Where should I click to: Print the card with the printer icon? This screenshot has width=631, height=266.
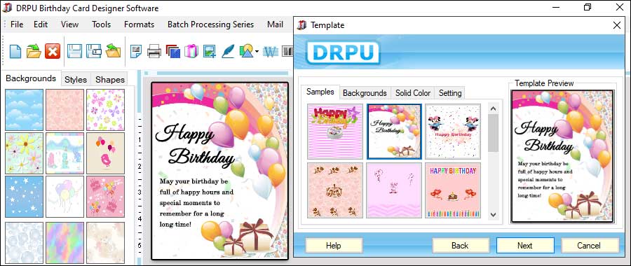click(x=154, y=51)
